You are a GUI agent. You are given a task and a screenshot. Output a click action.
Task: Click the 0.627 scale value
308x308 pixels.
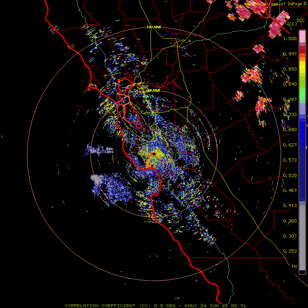point(290,145)
